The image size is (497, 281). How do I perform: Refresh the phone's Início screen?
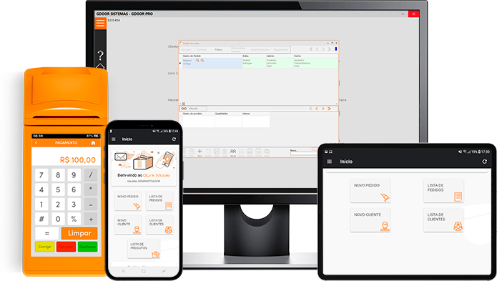point(174,139)
